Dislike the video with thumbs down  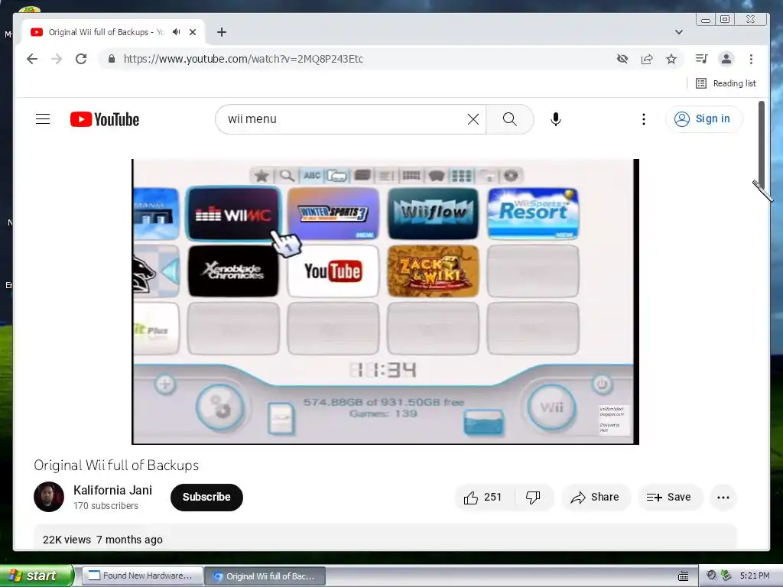(533, 497)
